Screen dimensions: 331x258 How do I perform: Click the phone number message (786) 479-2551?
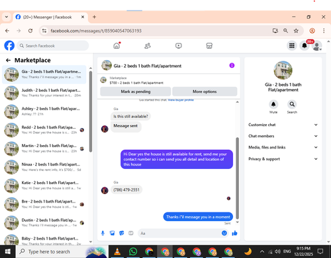[x=126, y=189]
